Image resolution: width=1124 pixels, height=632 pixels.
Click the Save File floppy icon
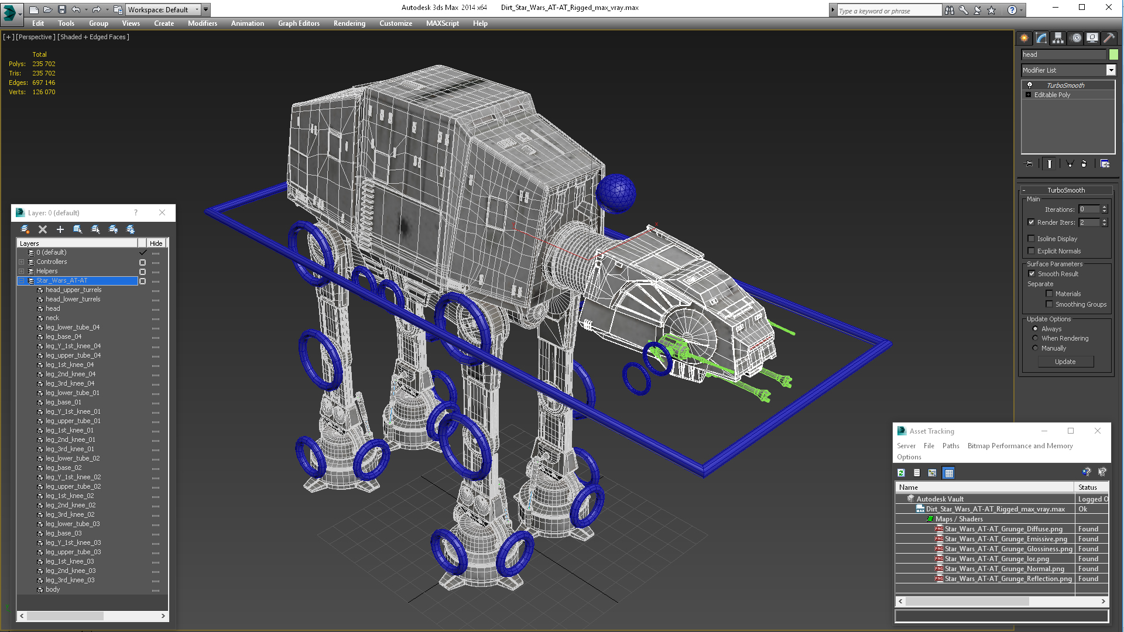coord(61,9)
